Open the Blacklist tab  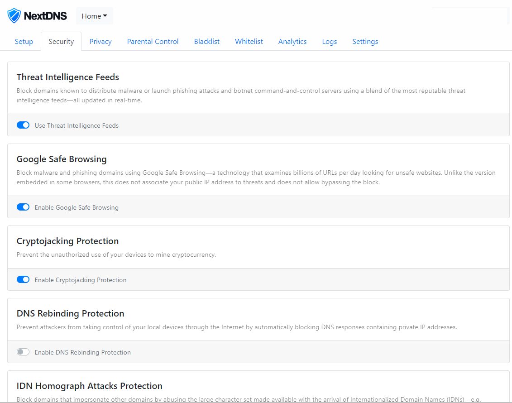coord(207,42)
